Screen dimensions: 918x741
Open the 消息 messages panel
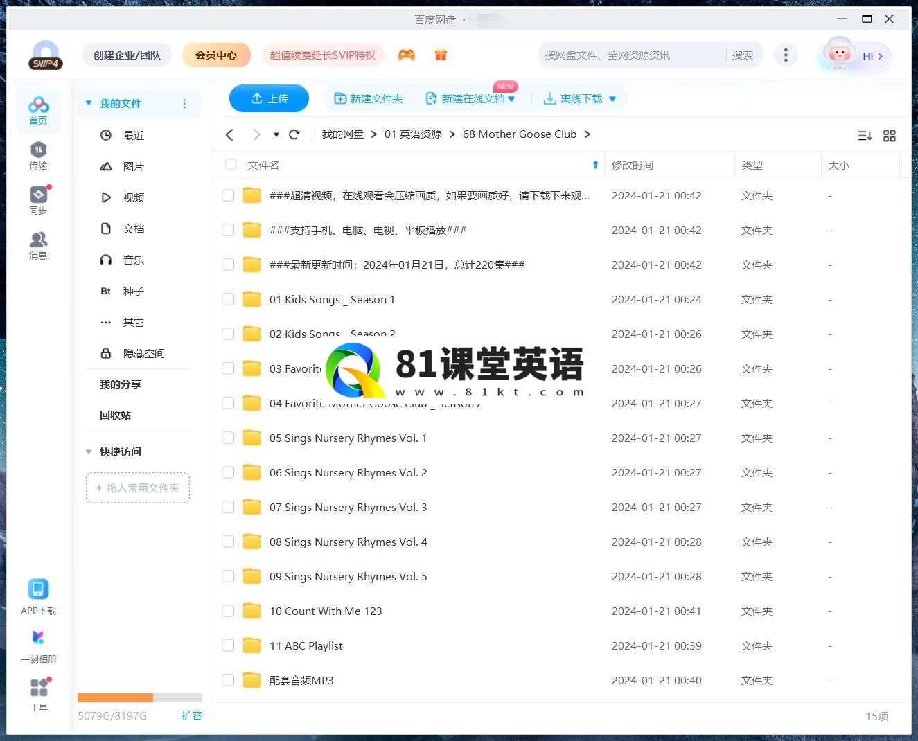pyautogui.click(x=38, y=246)
